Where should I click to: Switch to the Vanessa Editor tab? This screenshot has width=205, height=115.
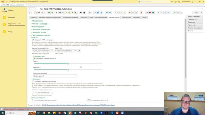click(126, 18)
